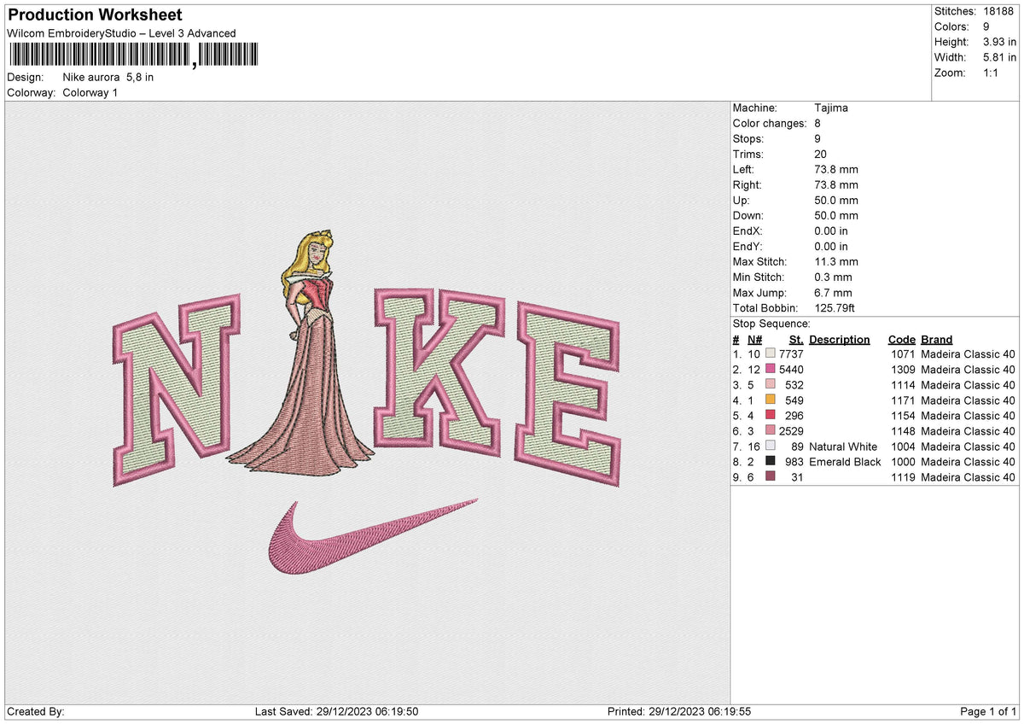Click the Stitches value 18188
The image size is (1024, 724).
pos(998,11)
